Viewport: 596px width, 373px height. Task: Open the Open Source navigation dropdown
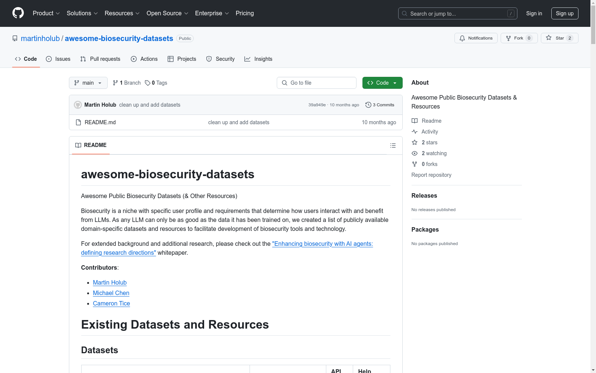tap(167, 13)
